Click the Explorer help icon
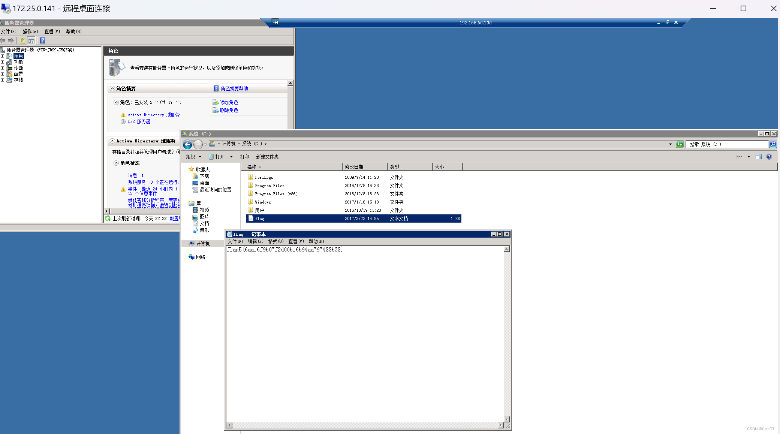Screen dimensions: 780x434 coord(769,157)
